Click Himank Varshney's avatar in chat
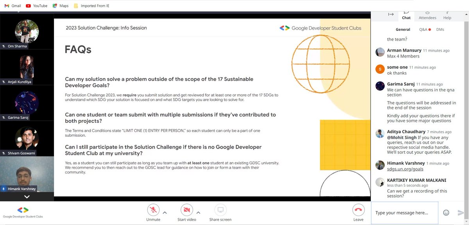 click(x=380, y=165)
